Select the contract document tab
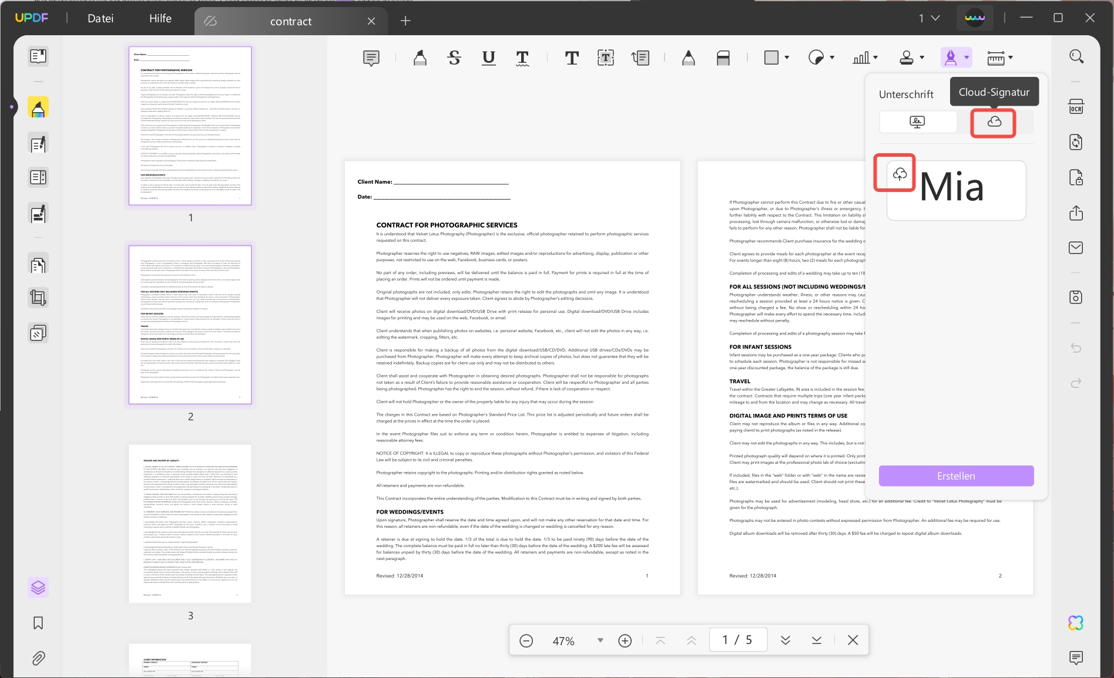The height and width of the screenshot is (678, 1114). [x=291, y=21]
